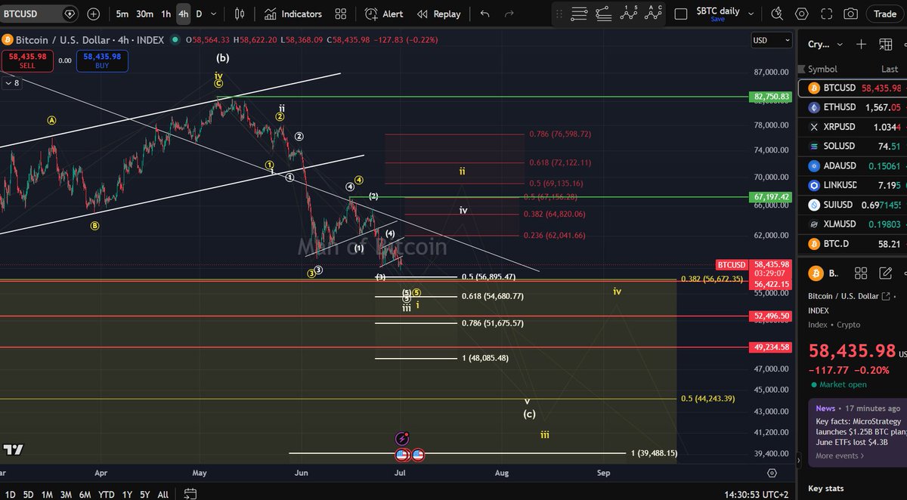
Task: Select XRPUSD in the watchlist
Action: [x=854, y=127]
